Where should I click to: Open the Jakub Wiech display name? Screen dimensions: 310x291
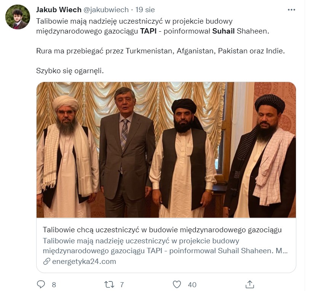[x=59, y=10]
